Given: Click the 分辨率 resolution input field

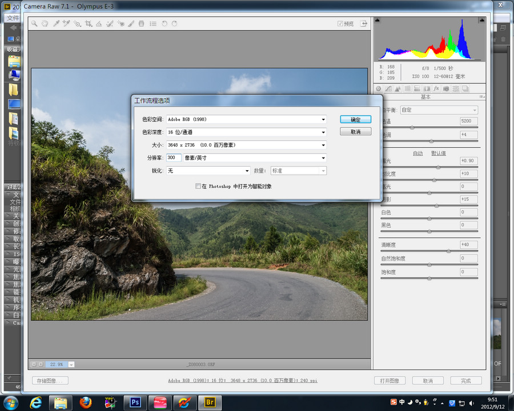Looking at the screenshot, I should point(174,158).
